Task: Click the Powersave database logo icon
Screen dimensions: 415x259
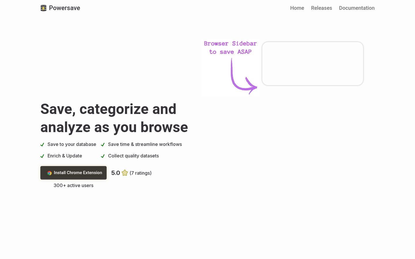Action: (44, 8)
